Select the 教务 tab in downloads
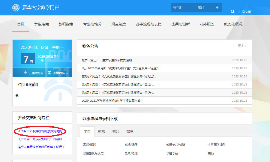The width and height of the screenshot is (270, 162). [115, 131]
